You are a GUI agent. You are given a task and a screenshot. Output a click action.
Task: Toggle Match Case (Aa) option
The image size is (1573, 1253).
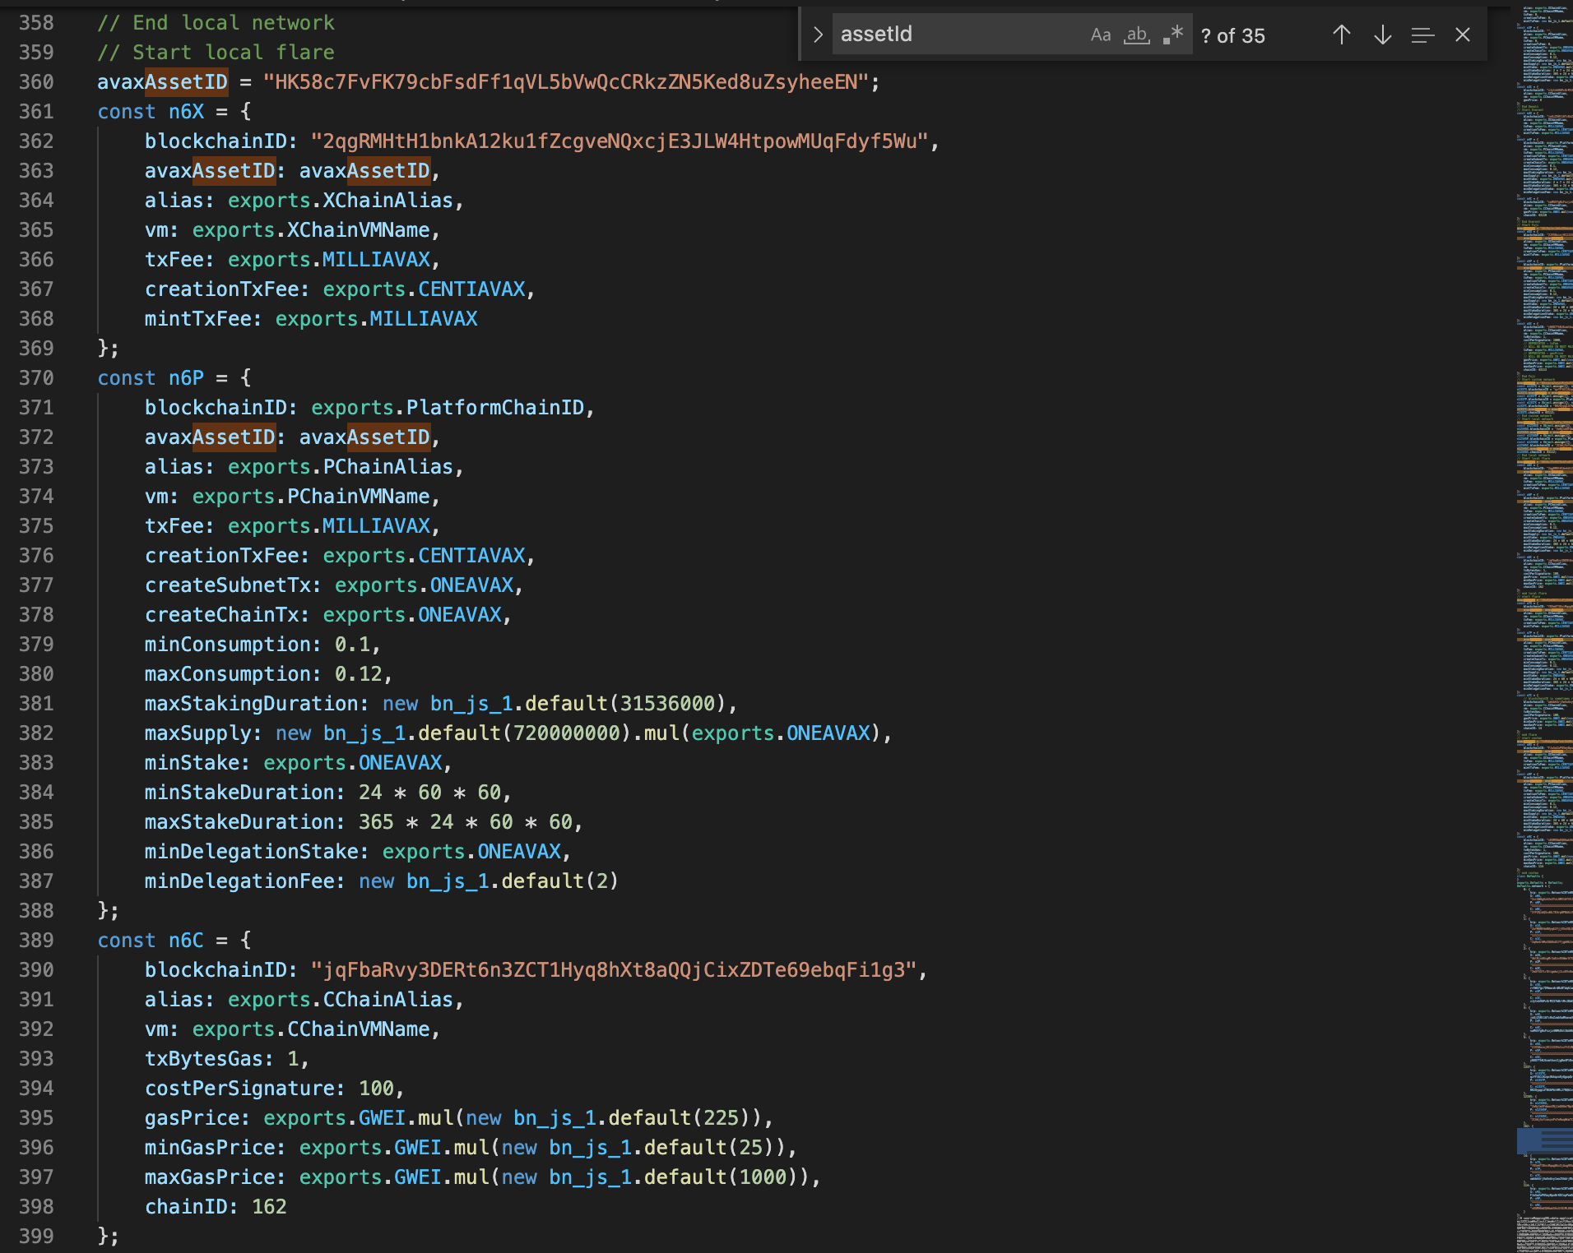pyautogui.click(x=1101, y=35)
